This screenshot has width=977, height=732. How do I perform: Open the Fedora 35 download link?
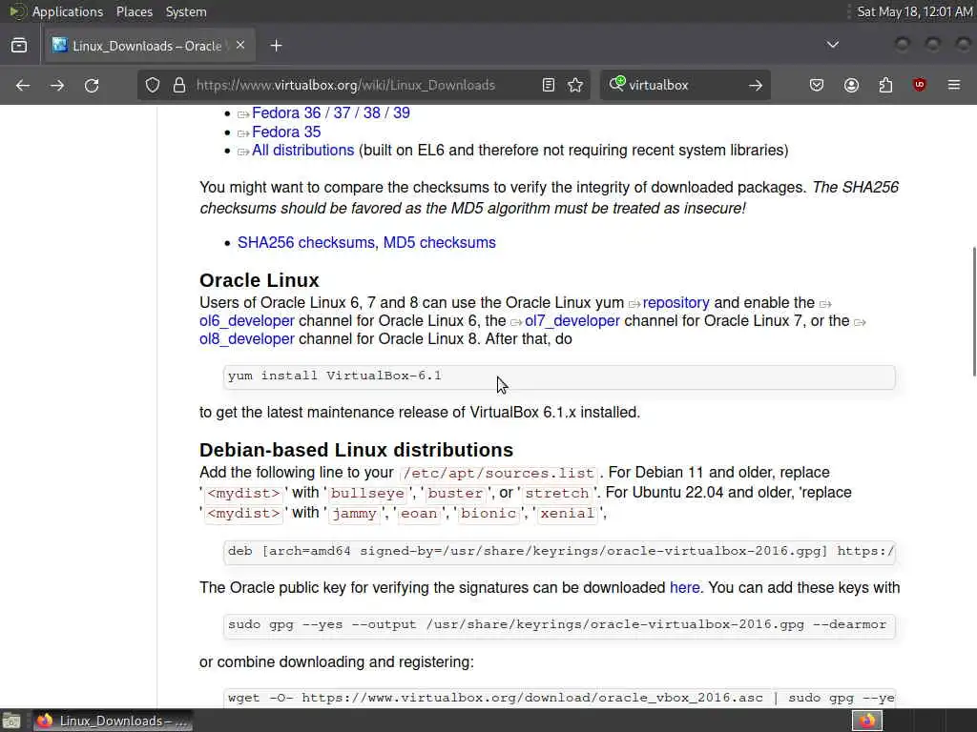click(x=286, y=132)
